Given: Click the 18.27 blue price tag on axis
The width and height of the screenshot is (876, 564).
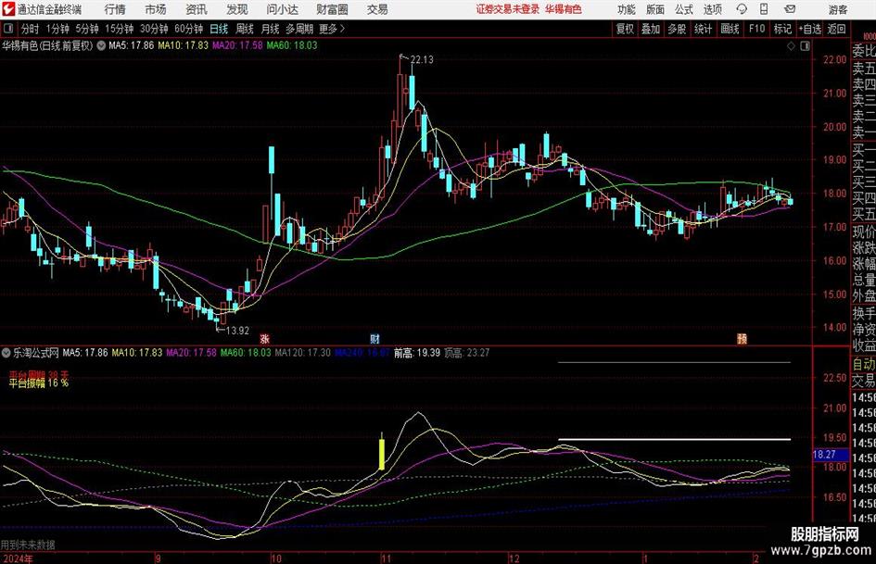Looking at the screenshot, I should [830, 455].
